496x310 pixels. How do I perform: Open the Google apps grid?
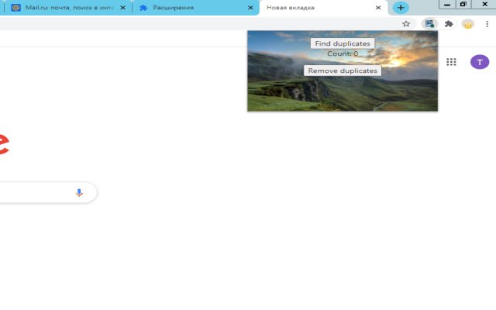[451, 62]
